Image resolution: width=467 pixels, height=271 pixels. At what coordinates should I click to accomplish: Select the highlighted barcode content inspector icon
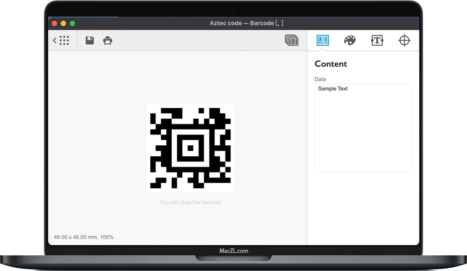coord(322,40)
